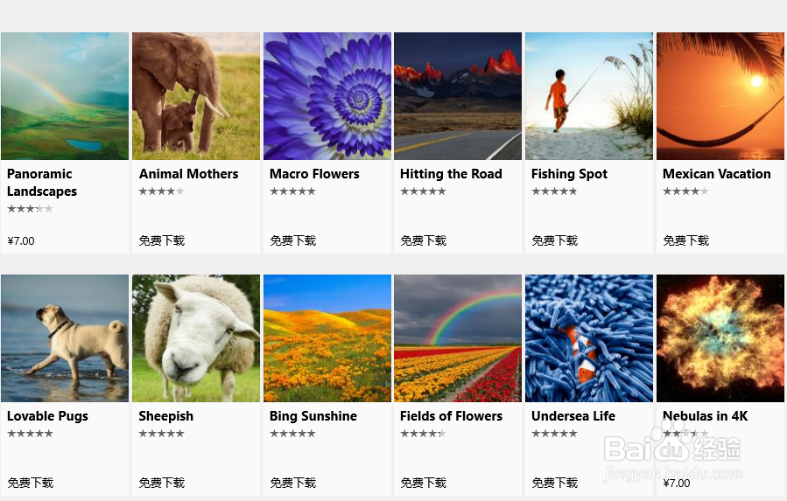The height and width of the screenshot is (501, 787).
Task: Click the star rating of Mexican Vacation
Action: point(685,191)
